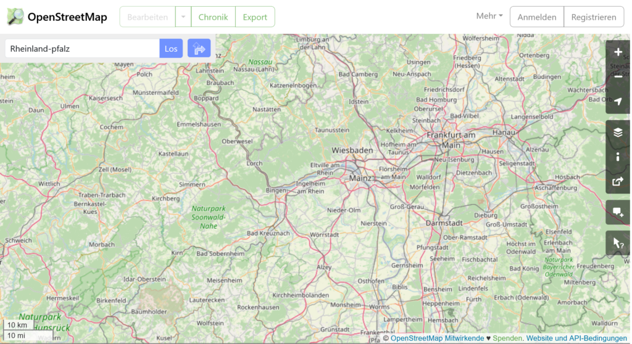Viewport: 632px width, 344px height.
Task: Click the Dieburg map label
Action: tap(486, 215)
